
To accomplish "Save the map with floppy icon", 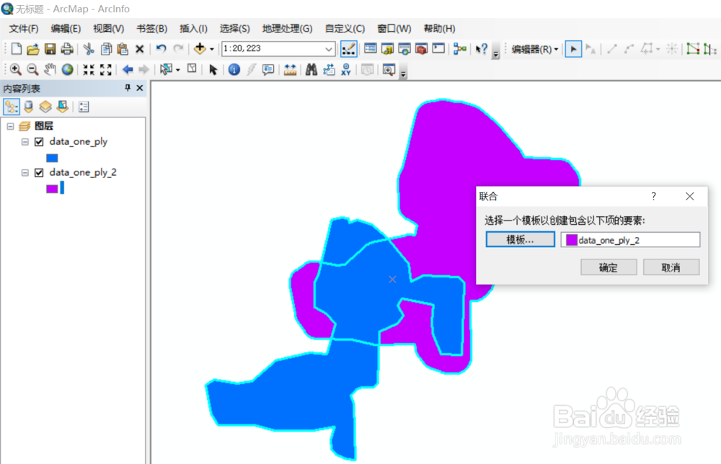I will point(50,49).
